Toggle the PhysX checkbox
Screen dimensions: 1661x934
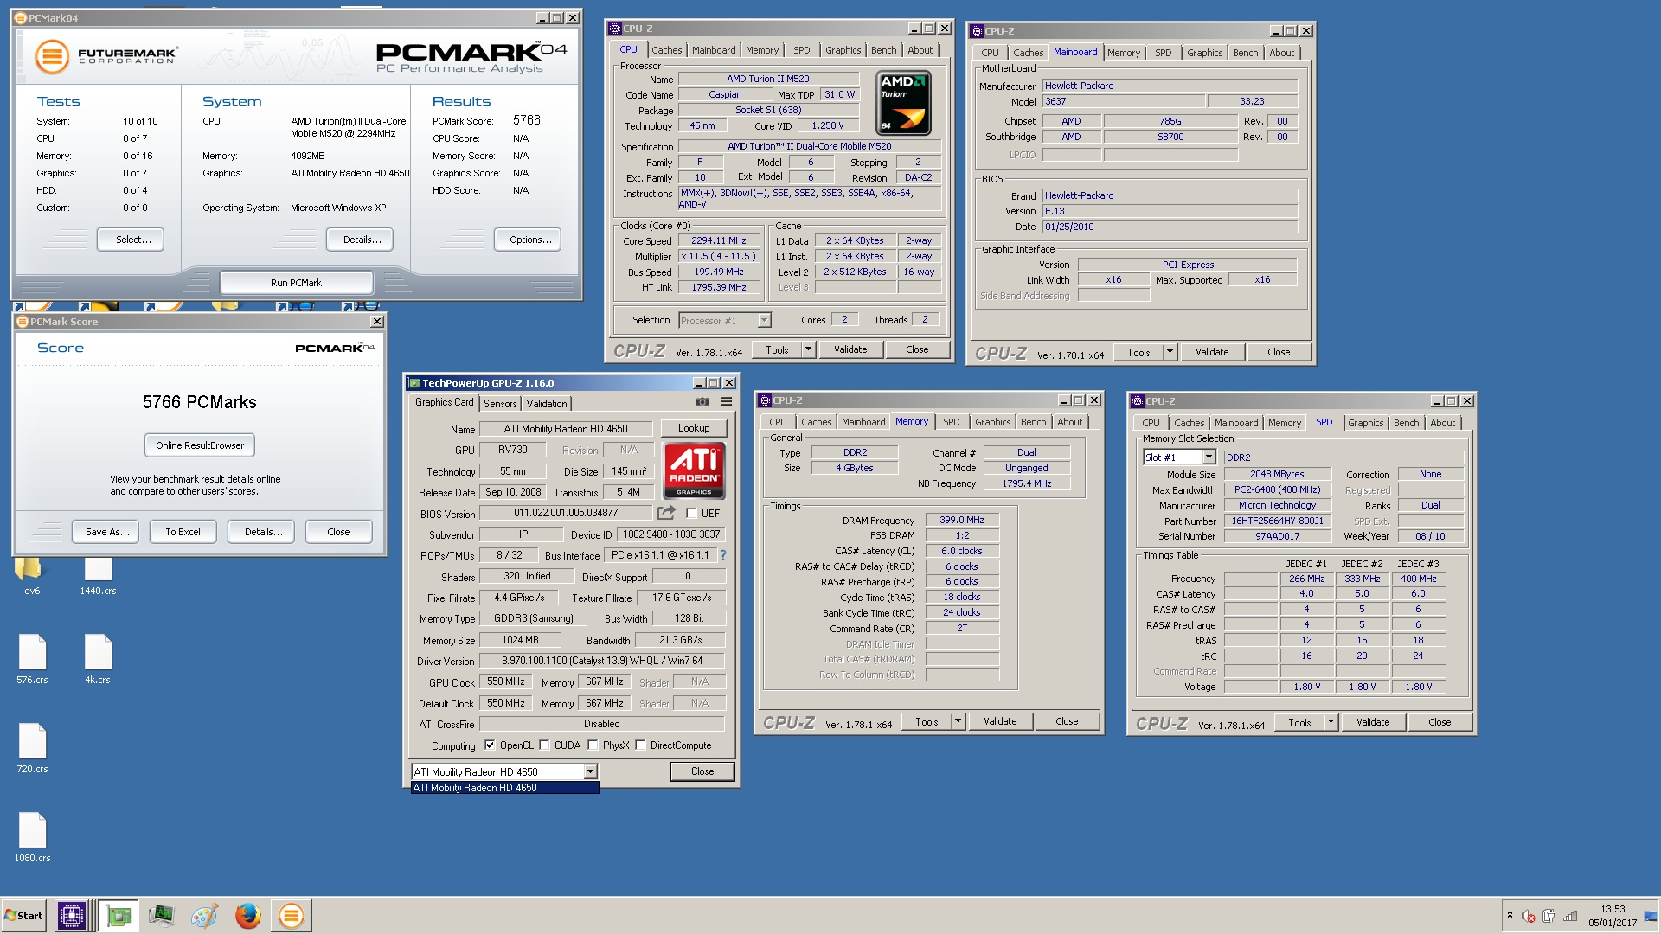click(x=593, y=745)
